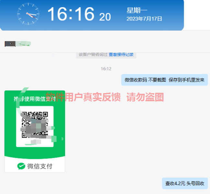The image size is (210, 194).
Task: Click the 微信支付 label under QR code
Action: tap(40, 166)
